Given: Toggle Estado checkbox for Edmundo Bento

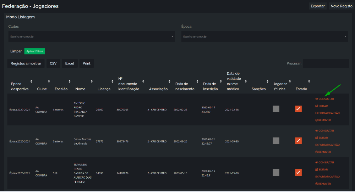Looking at the screenshot, I should 299,173.
